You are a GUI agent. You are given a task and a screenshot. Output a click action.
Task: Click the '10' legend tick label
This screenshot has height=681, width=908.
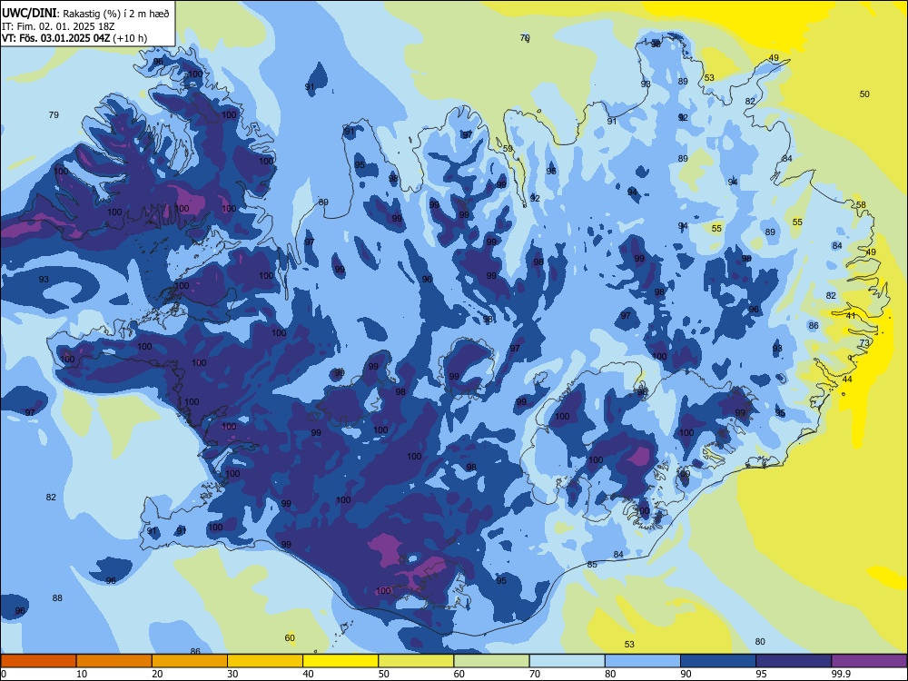[x=83, y=674]
